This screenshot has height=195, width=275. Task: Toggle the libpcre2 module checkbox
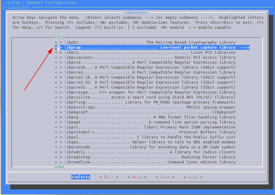[x=58, y=72]
